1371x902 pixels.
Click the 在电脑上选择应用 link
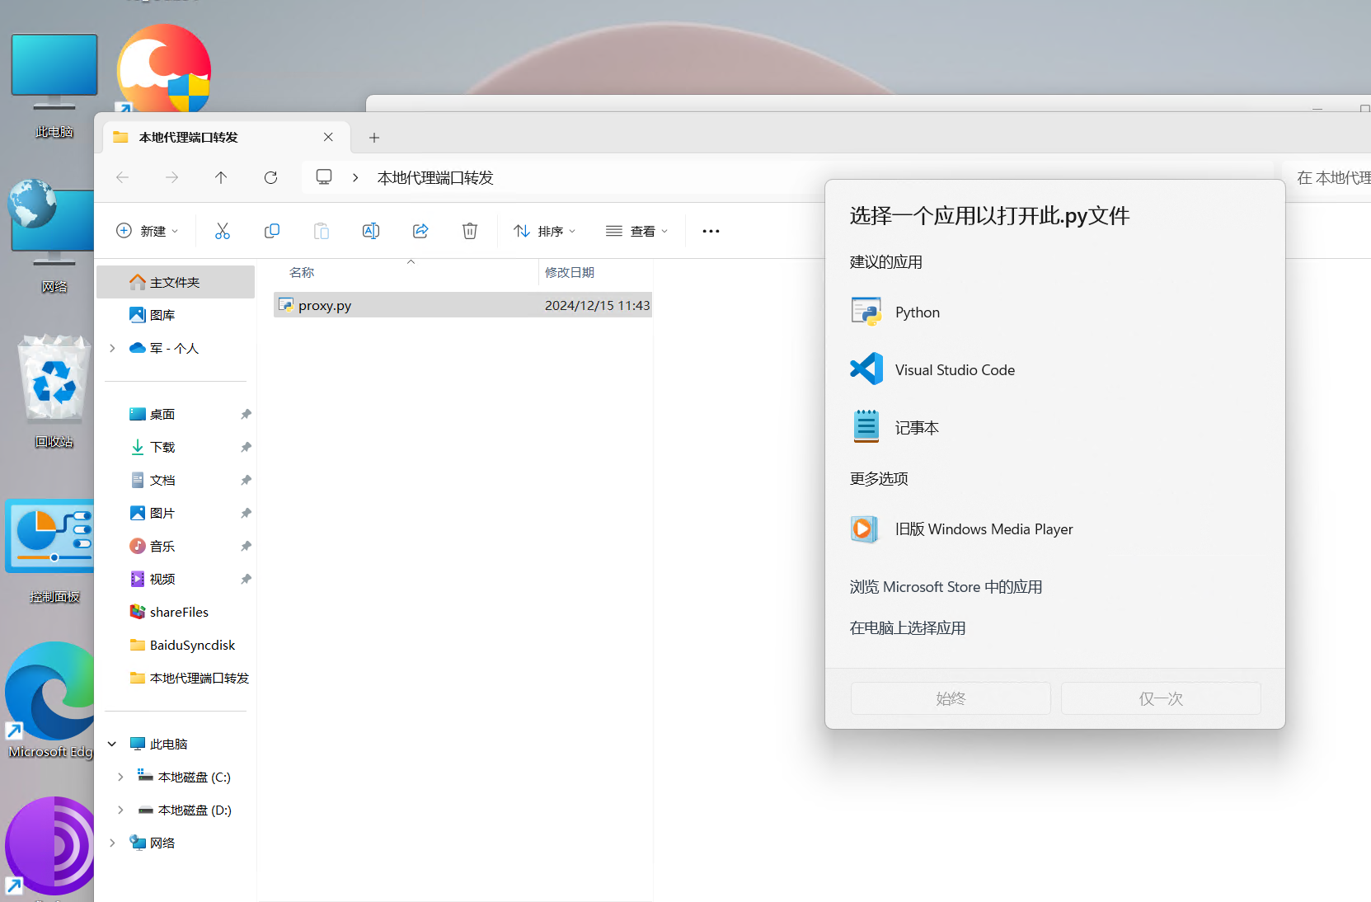coord(906,627)
